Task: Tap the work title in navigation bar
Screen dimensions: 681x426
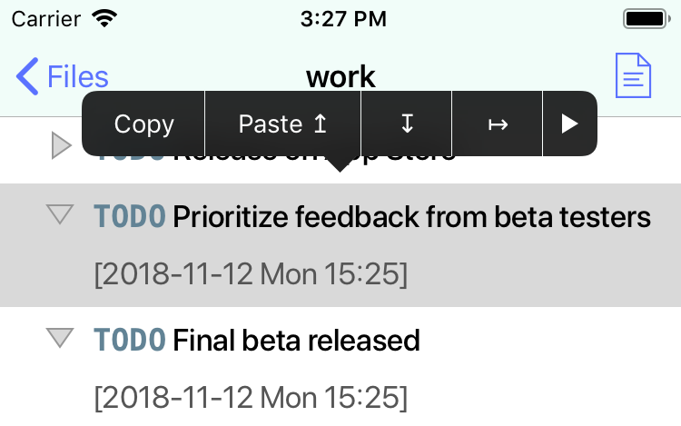Action: coord(340,77)
